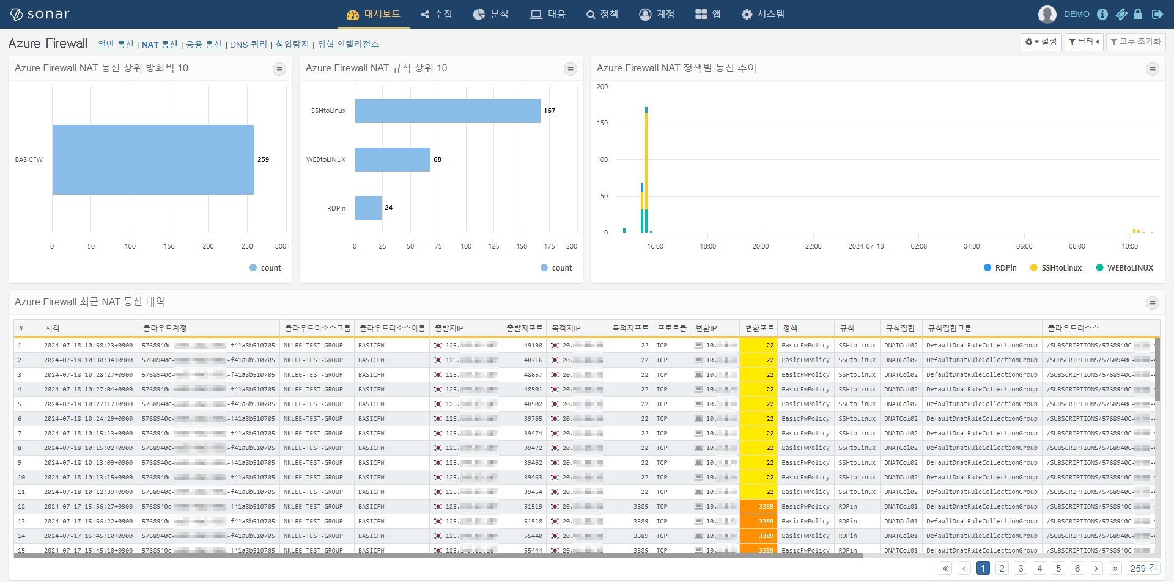Open menu of NAT 규칙 상위 10 panel
The width and height of the screenshot is (1174, 582).
[x=570, y=69]
